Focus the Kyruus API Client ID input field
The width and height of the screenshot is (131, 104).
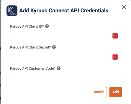click(x=66, y=36)
